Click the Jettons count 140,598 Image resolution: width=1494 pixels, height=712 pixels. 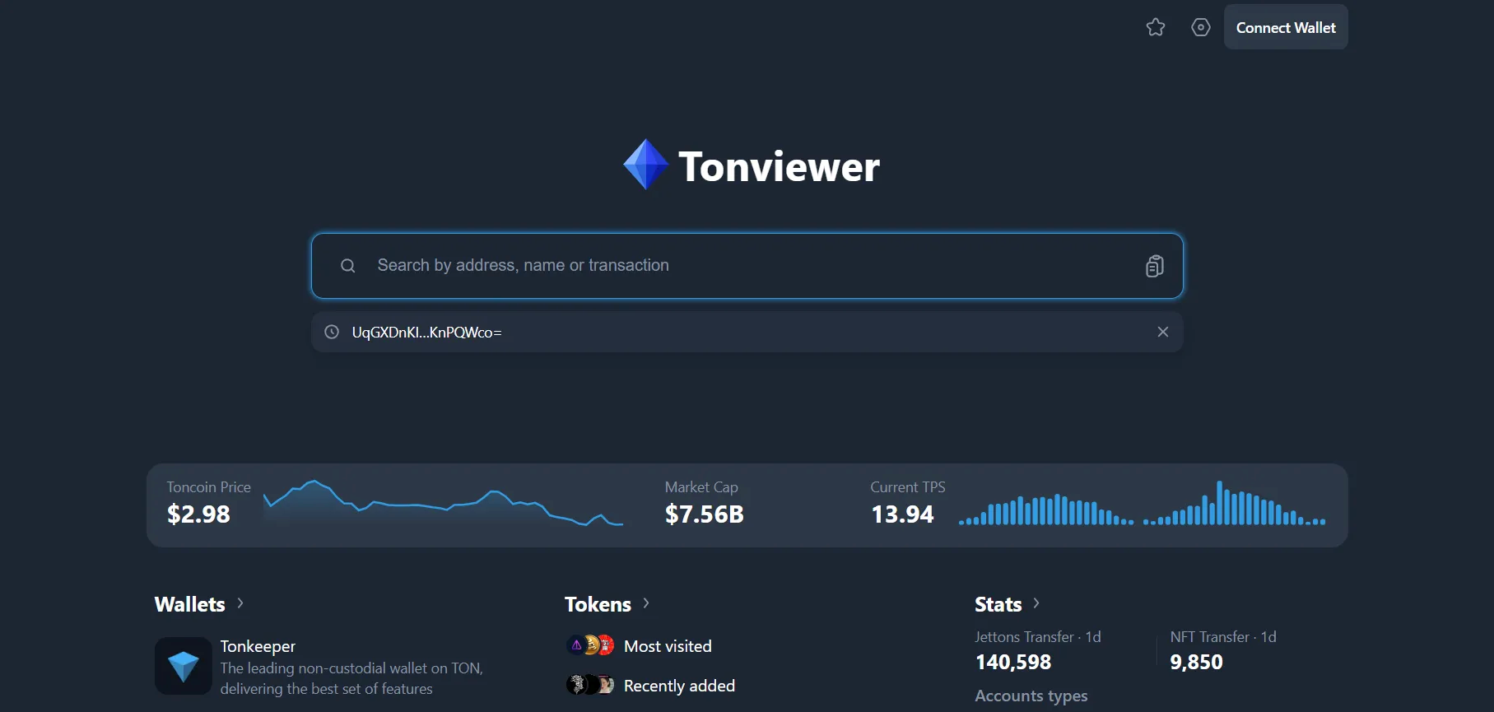[x=1013, y=663]
